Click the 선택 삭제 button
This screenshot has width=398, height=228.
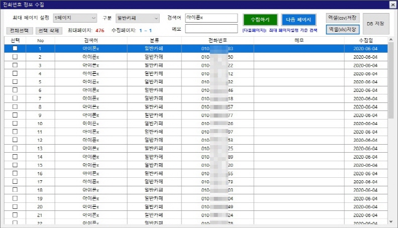(49, 31)
